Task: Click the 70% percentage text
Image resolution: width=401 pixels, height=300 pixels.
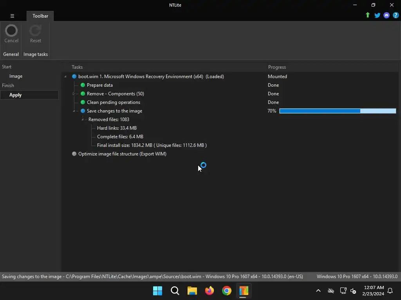Action: [272, 111]
